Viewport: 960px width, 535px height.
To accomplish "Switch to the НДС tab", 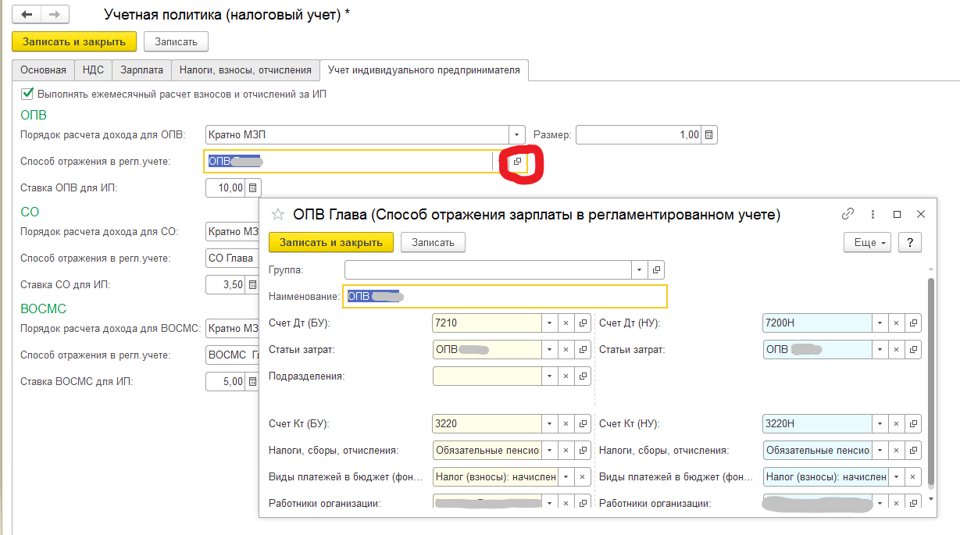I will [93, 70].
